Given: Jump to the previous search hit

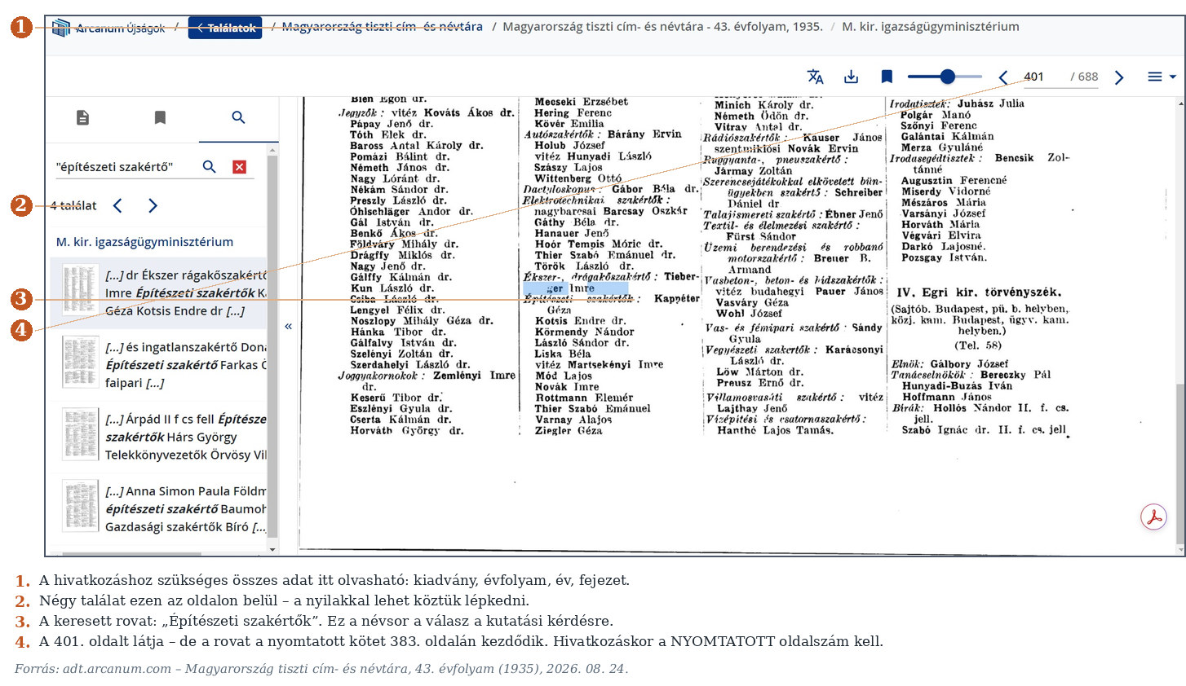Looking at the screenshot, I should pos(117,205).
